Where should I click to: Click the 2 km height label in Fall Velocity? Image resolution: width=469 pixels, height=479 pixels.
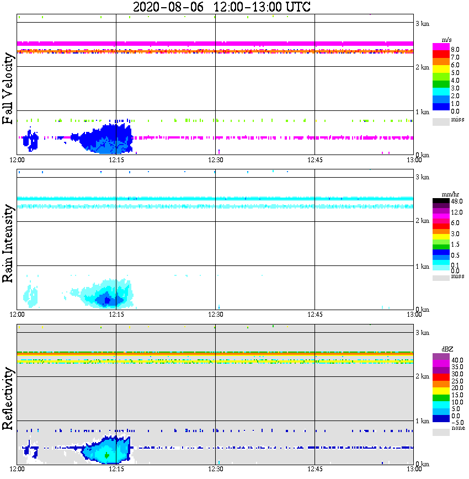pyautogui.click(x=422, y=67)
